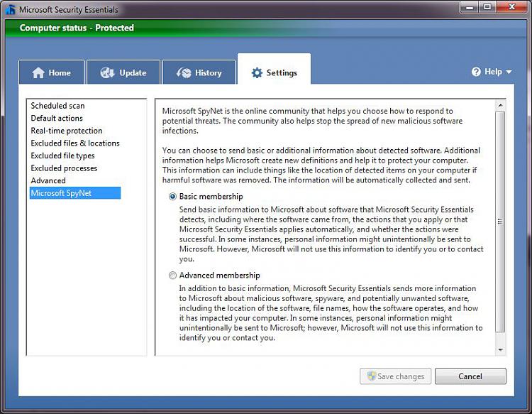Select Excluded files & locations
Image resolution: width=532 pixels, height=414 pixels.
[75, 143]
